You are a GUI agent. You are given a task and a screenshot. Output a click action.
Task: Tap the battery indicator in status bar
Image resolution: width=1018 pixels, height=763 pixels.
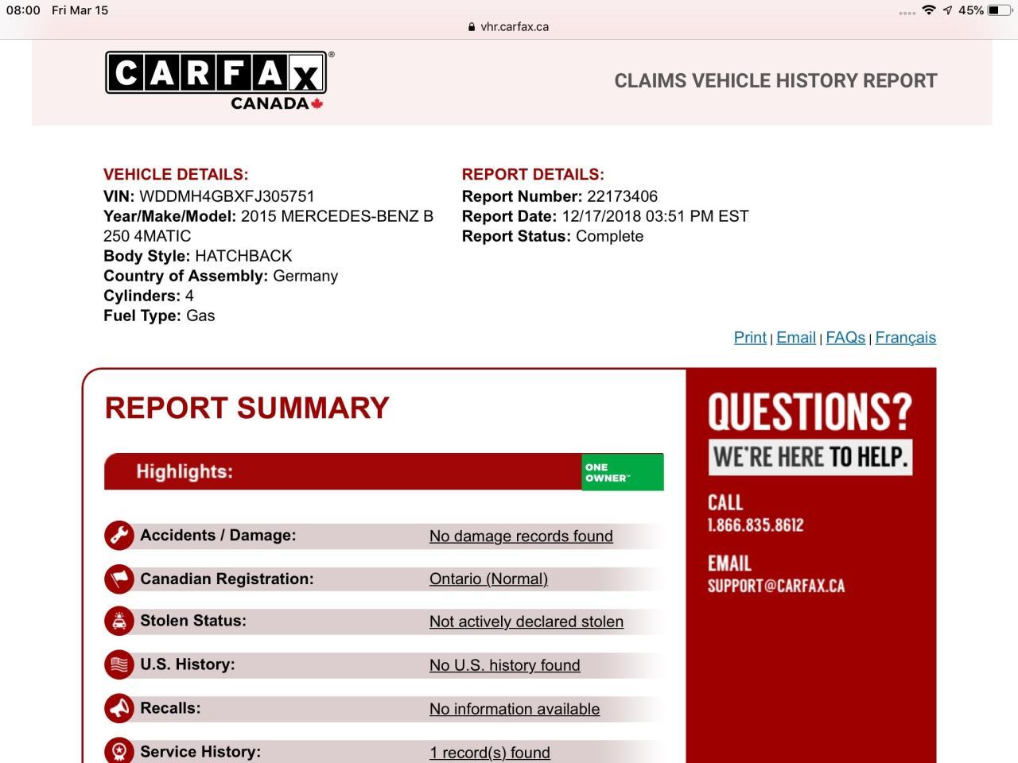(1000, 10)
